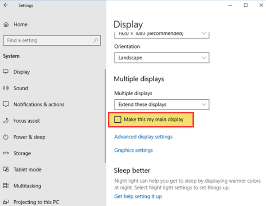
Task: Select Sound in the sidebar
Action: (x=21, y=88)
